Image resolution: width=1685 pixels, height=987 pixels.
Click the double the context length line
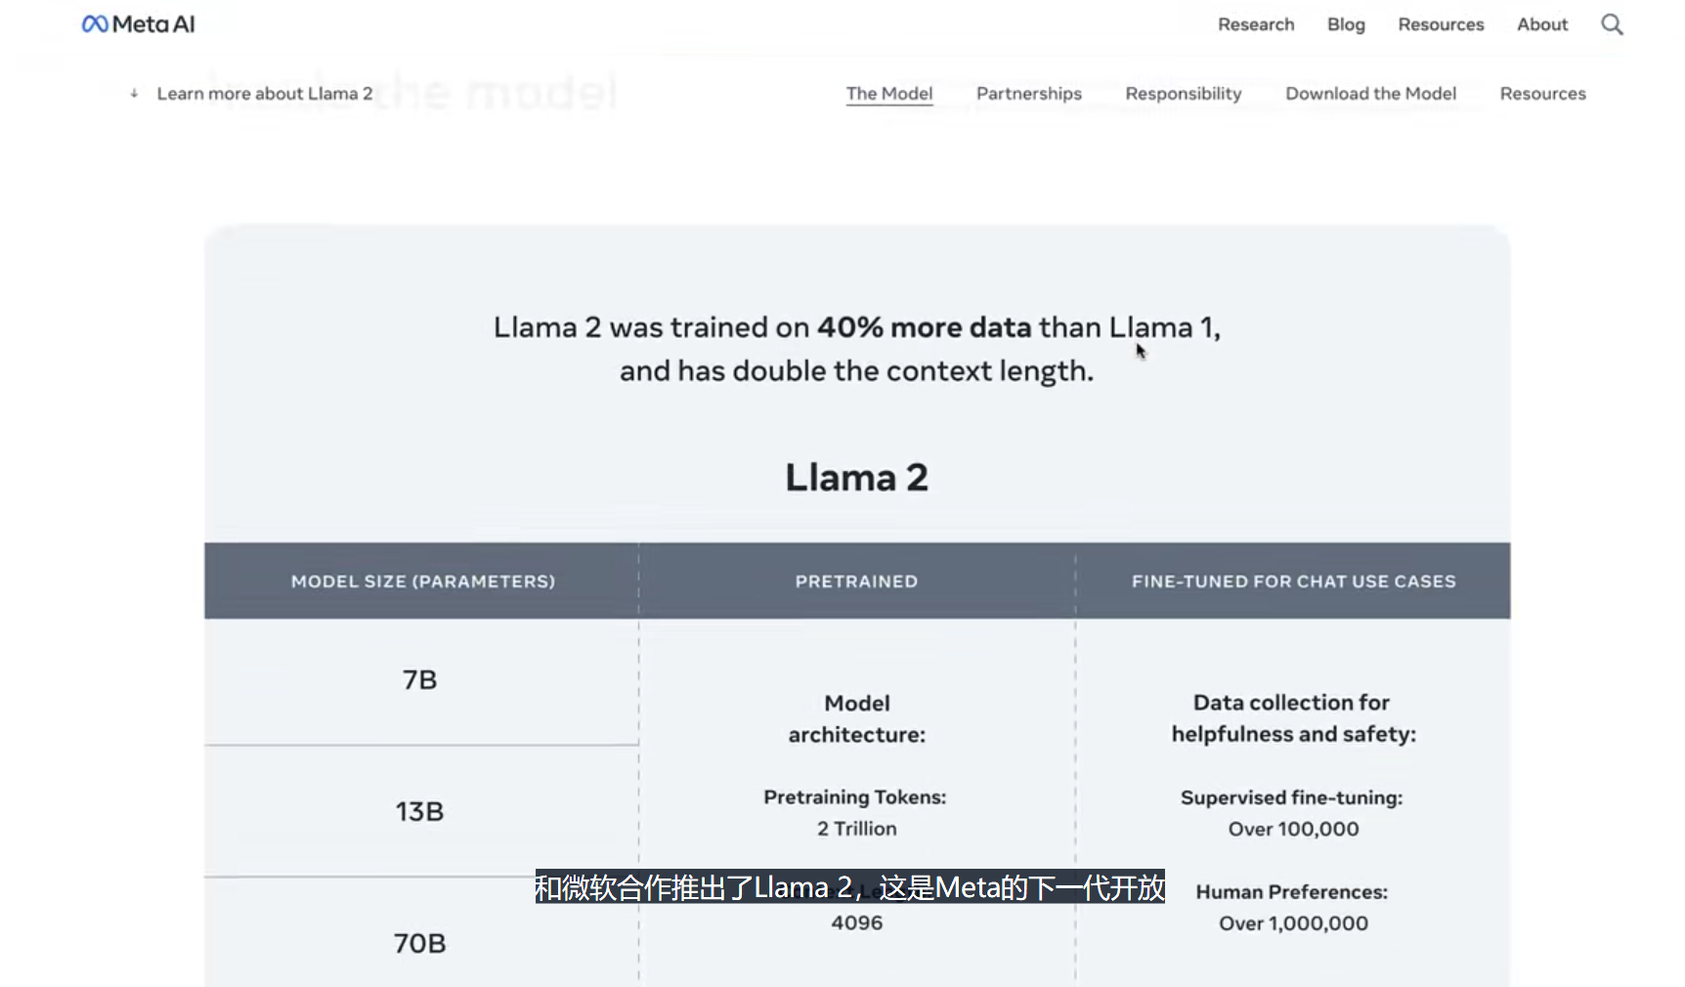[856, 371]
